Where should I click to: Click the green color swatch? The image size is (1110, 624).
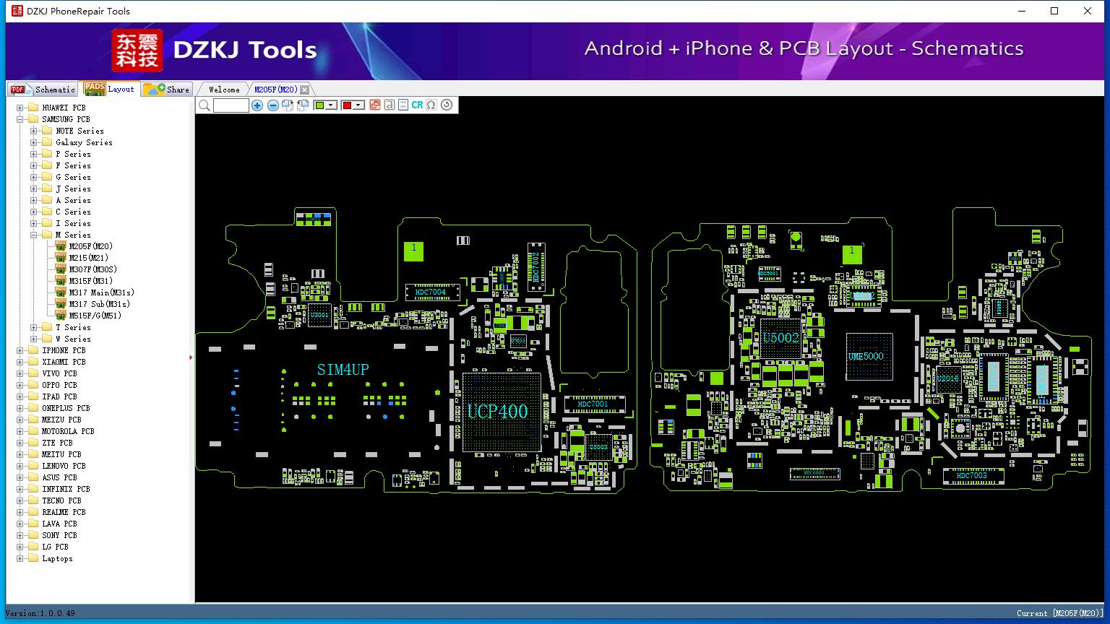(x=319, y=105)
